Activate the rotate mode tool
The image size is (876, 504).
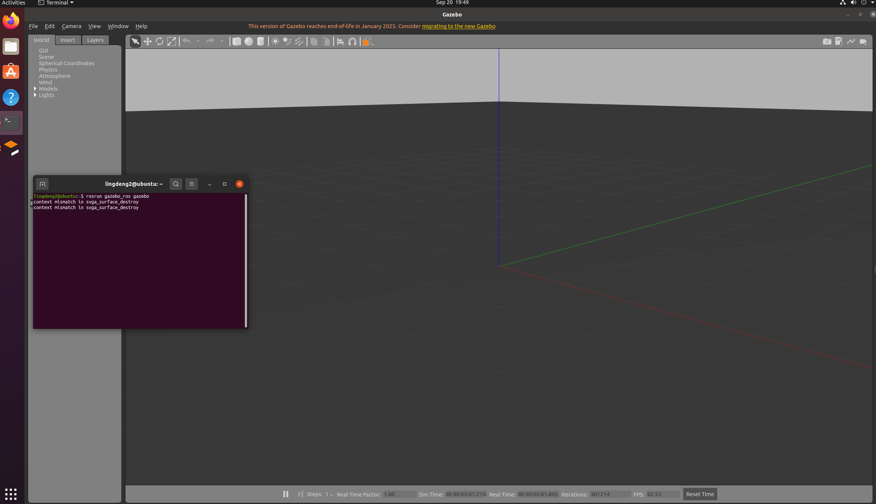[159, 42]
